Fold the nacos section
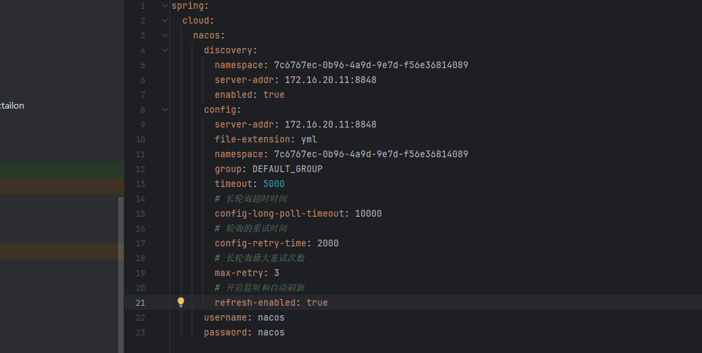This screenshot has height=353, width=702. coord(165,36)
